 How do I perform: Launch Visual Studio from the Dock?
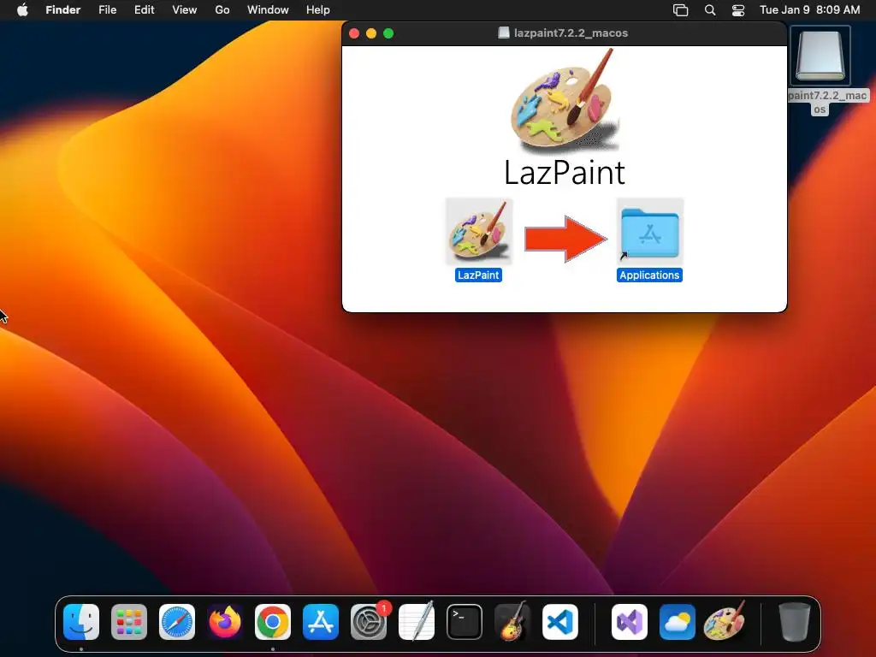[630, 622]
